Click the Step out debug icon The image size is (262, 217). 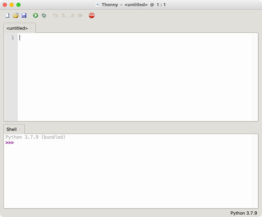click(72, 16)
